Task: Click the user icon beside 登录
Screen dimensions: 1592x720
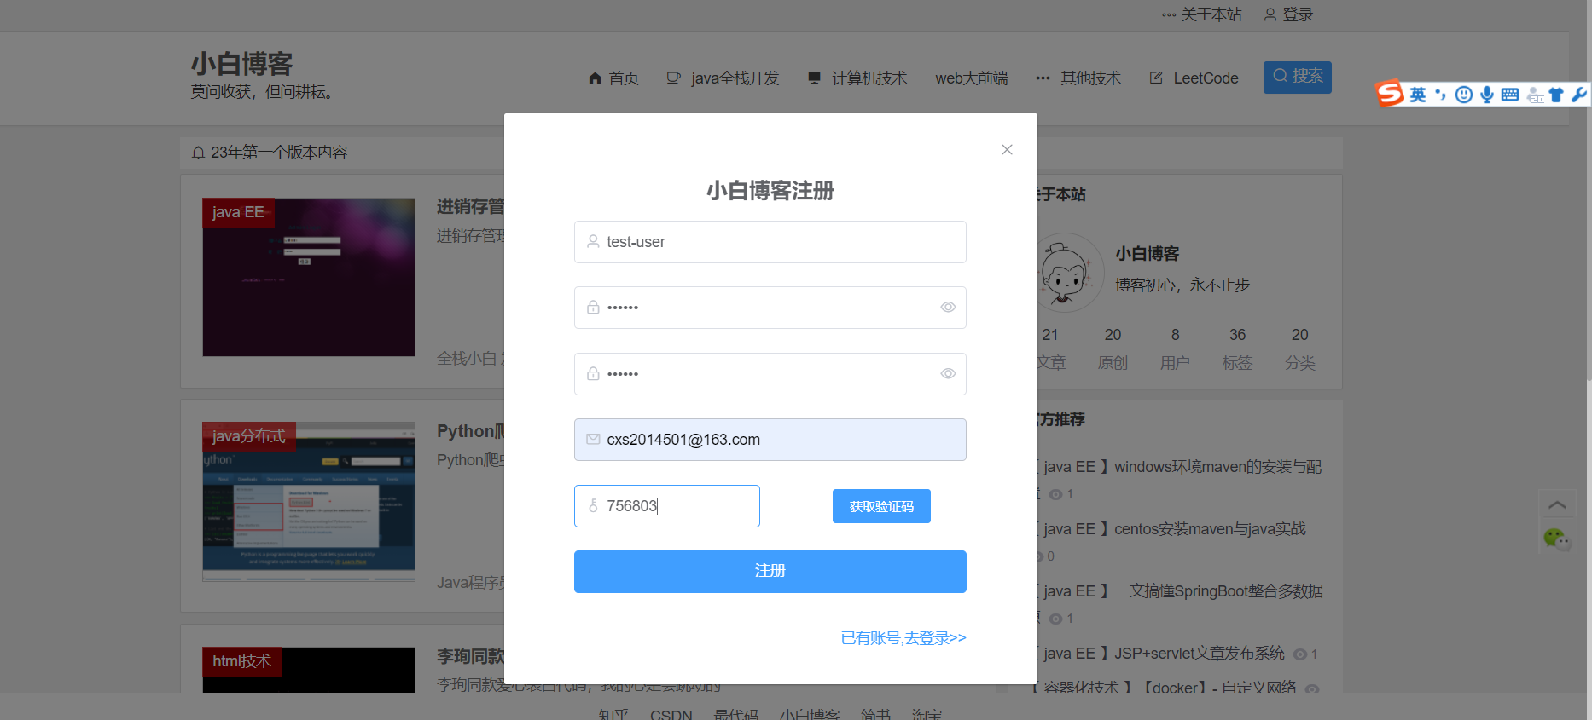Action: tap(1270, 14)
